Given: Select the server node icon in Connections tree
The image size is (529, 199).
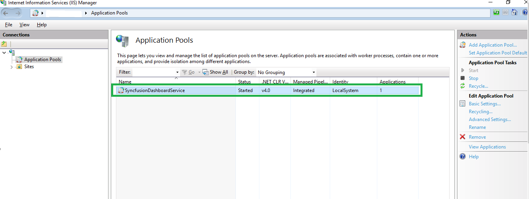Looking at the screenshot, I should point(12,52).
